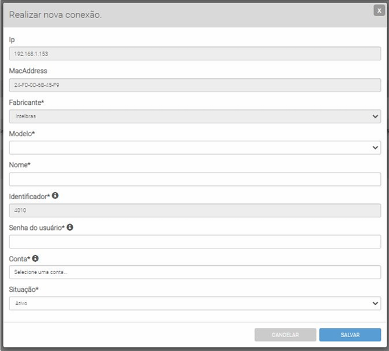Click the Situação* field label
The width and height of the screenshot is (389, 351).
pos(24,289)
